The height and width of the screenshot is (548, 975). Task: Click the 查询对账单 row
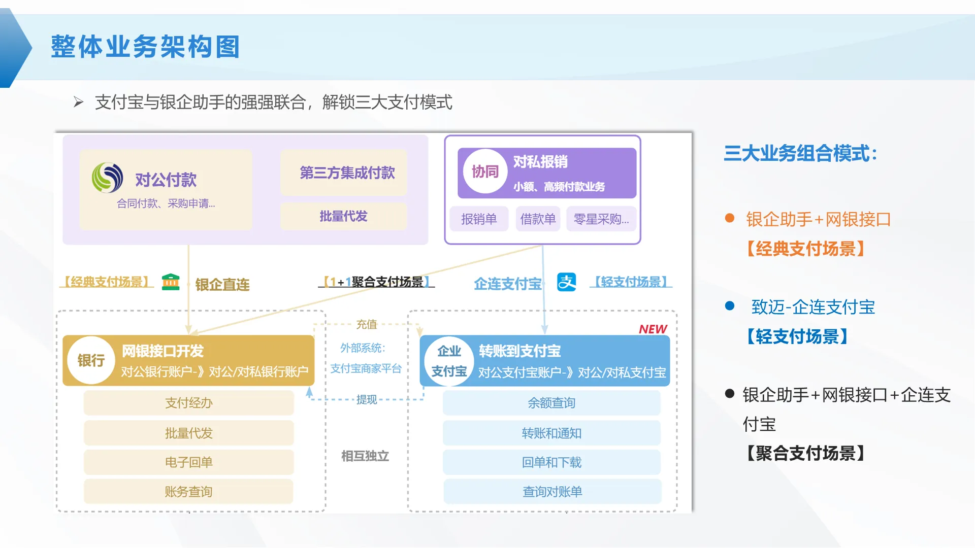point(552,491)
